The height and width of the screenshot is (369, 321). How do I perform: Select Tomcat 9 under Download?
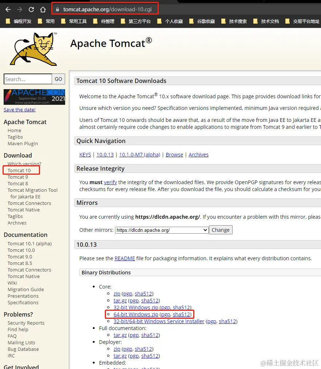coord(17,177)
